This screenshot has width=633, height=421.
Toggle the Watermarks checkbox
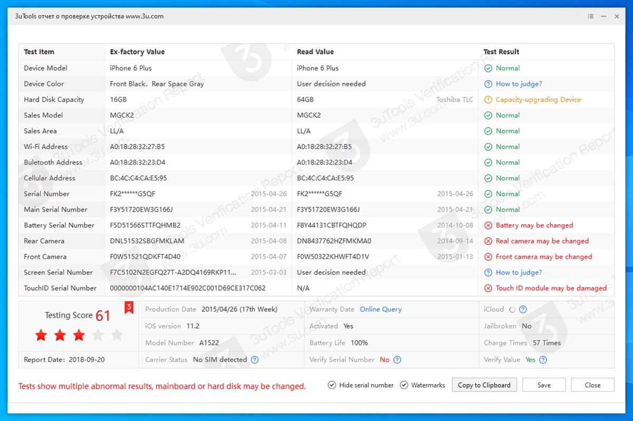[x=404, y=385]
